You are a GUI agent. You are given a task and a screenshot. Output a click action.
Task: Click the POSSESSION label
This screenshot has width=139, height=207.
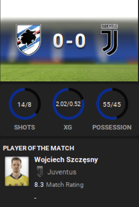click(x=112, y=127)
